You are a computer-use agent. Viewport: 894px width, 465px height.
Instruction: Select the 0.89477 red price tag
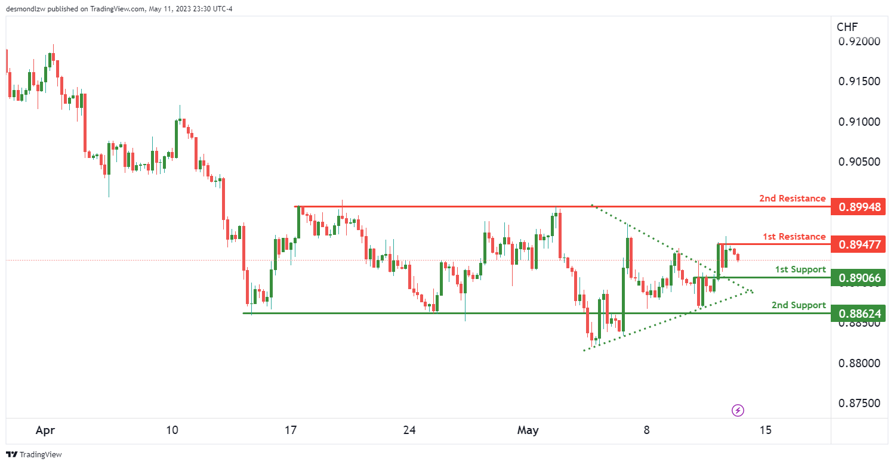coord(858,244)
